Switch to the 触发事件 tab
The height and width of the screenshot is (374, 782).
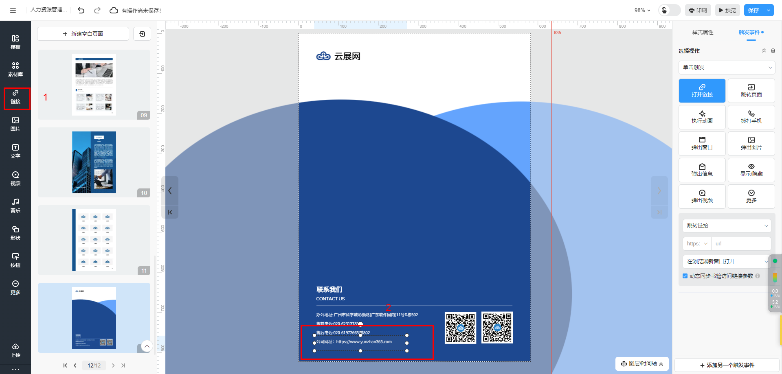click(749, 32)
